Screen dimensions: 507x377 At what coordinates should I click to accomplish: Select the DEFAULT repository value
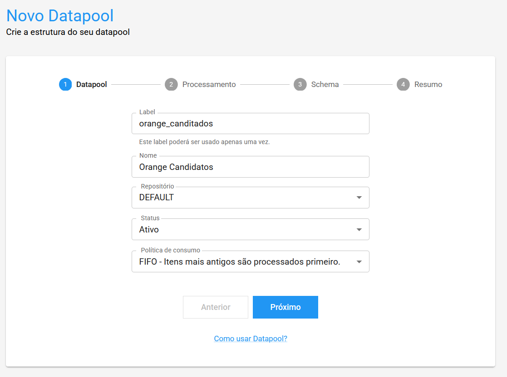point(157,198)
